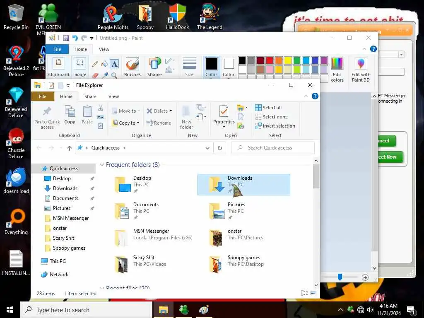Click the Save icon in Paint title bar
Viewport: 424px width, 318px height.
66,38
